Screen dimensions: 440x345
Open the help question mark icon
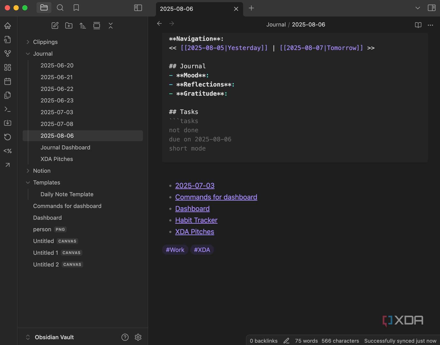pos(125,337)
